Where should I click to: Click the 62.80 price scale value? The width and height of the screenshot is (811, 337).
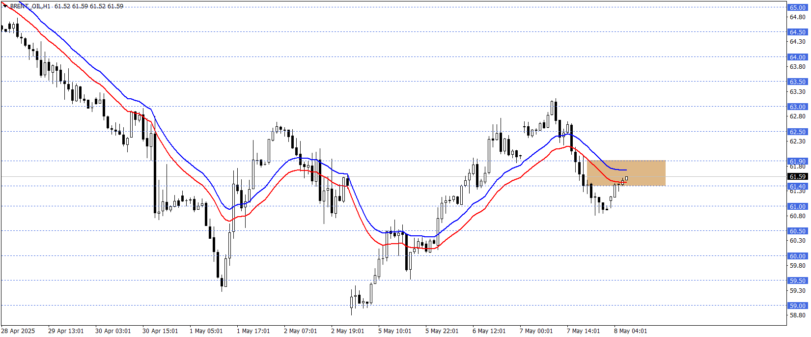[x=798, y=116]
